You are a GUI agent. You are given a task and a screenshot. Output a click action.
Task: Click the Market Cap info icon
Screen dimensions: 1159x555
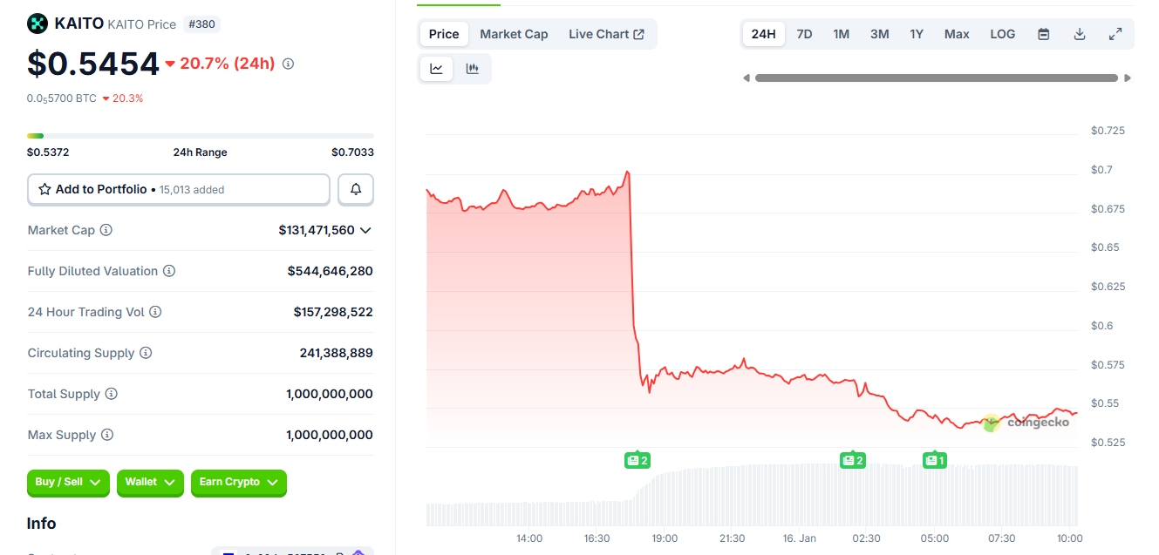click(x=106, y=230)
